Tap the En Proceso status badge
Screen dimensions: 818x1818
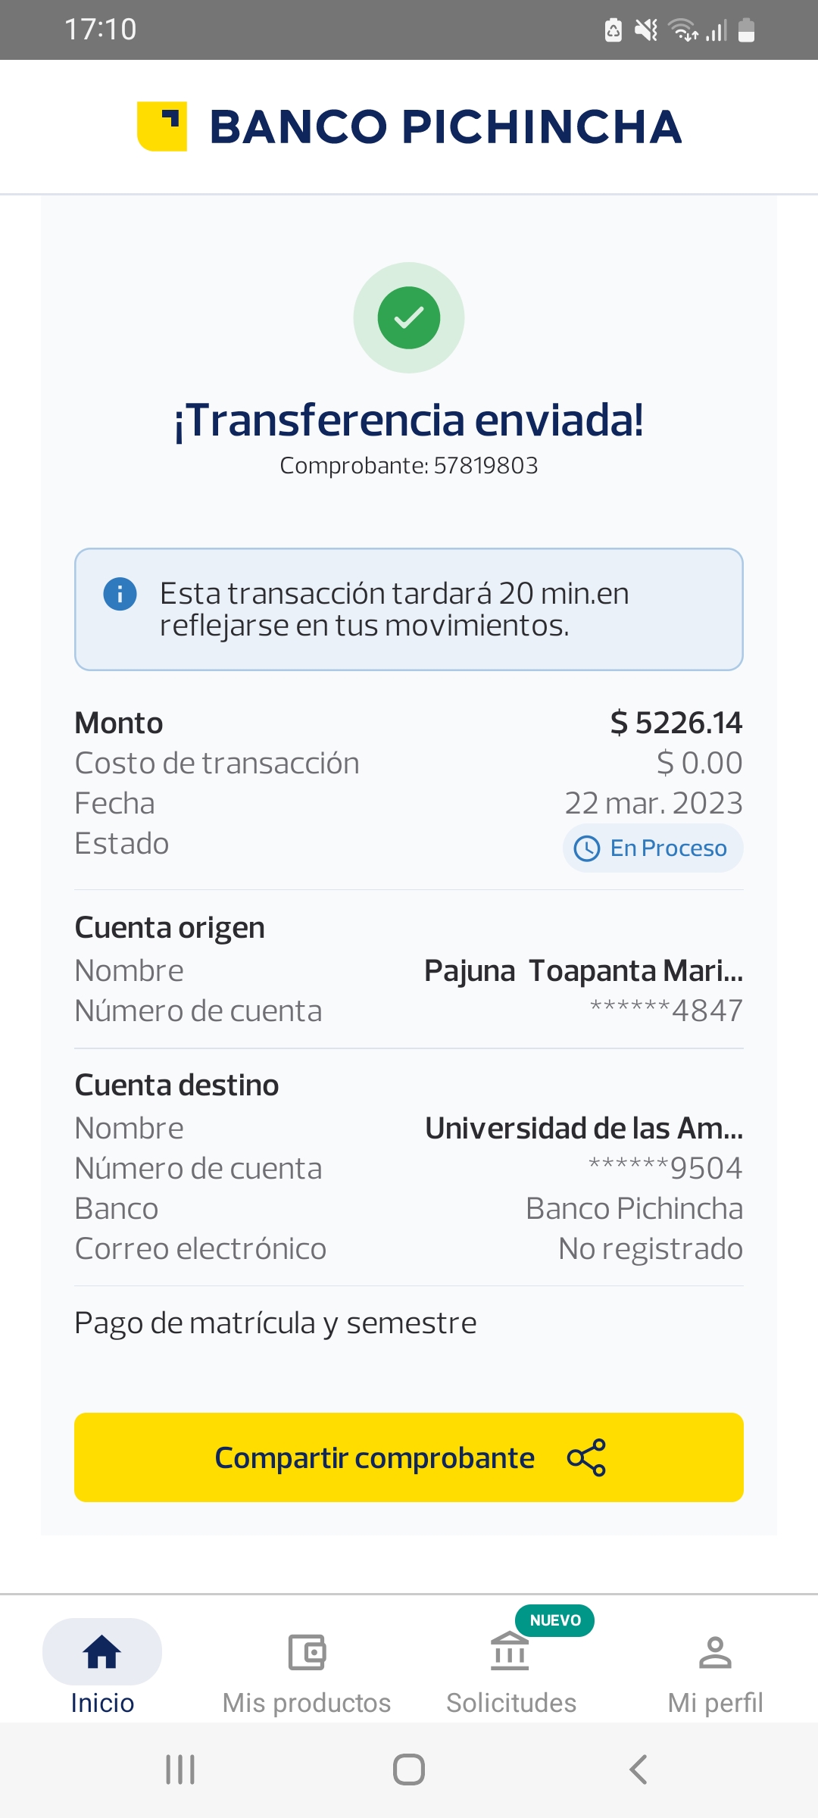pos(653,848)
